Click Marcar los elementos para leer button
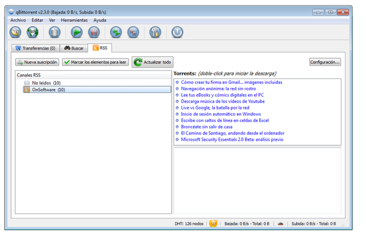This screenshot has width=366, height=239. (x=95, y=62)
